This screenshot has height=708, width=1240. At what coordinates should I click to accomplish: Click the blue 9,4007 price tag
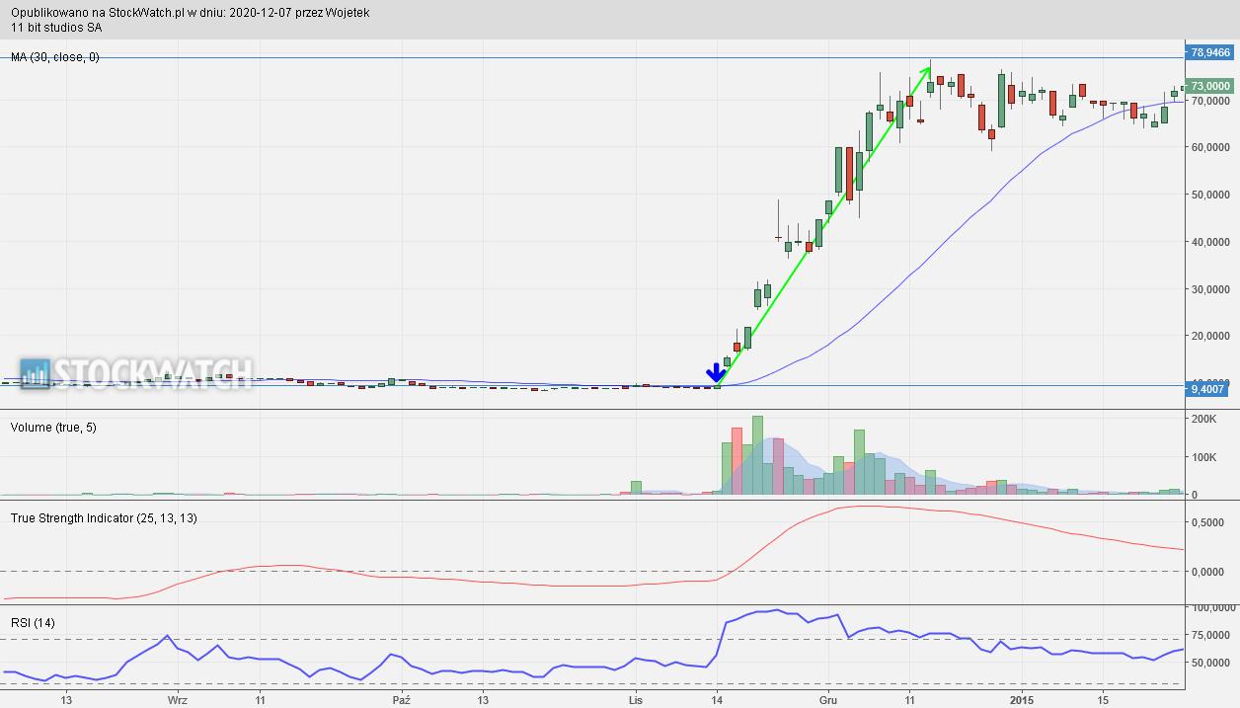[1207, 389]
